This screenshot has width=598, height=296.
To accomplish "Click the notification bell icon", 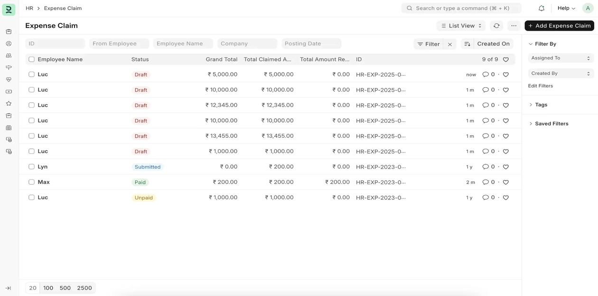I will pyautogui.click(x=541, y=8).
